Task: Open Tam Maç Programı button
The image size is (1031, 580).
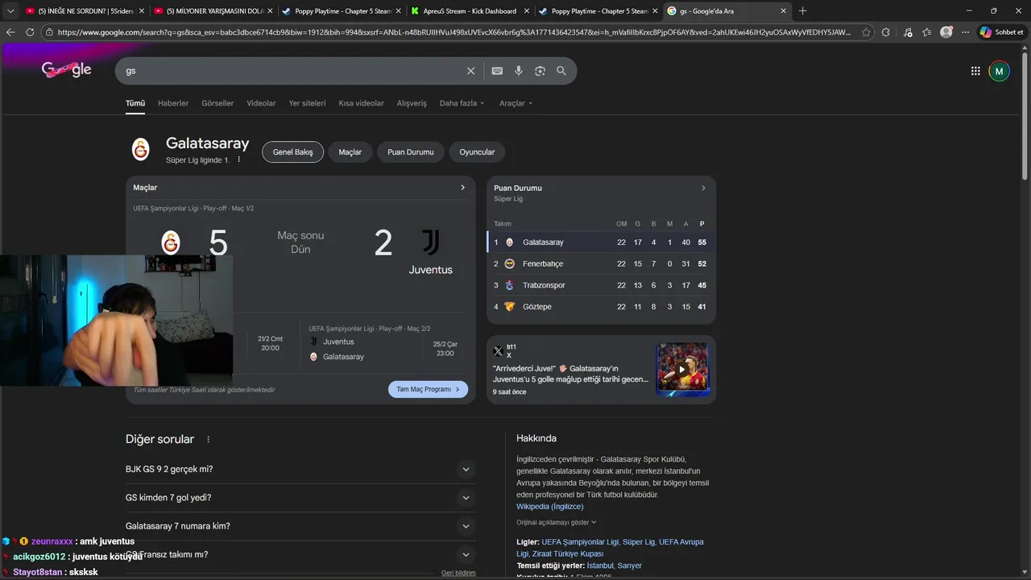Action: pos(428,389)
